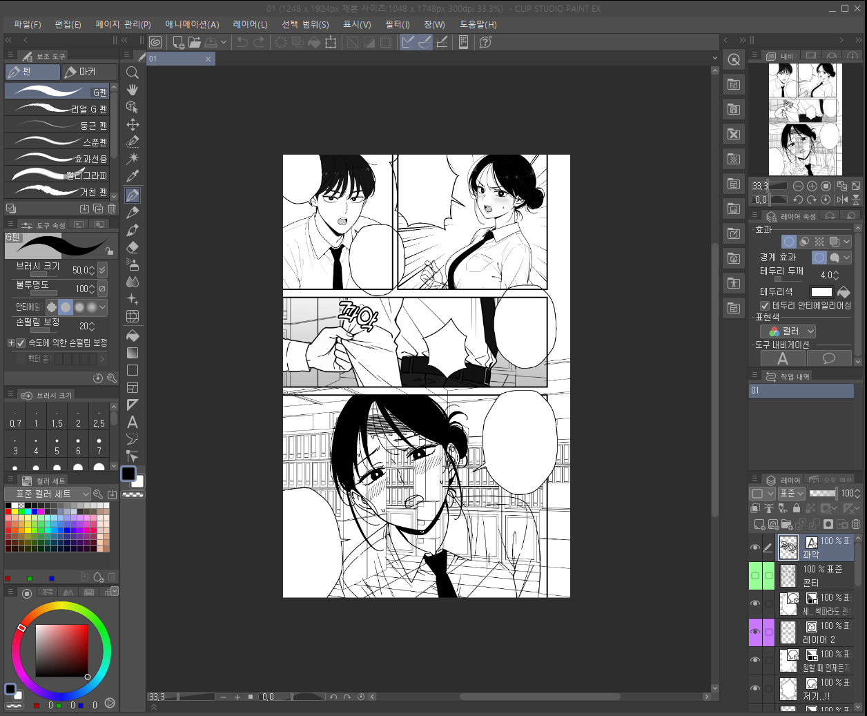Screen dimensions: 867x716
Task: Toggle visibility of 저기..!! layer
Action: point(755,688)
